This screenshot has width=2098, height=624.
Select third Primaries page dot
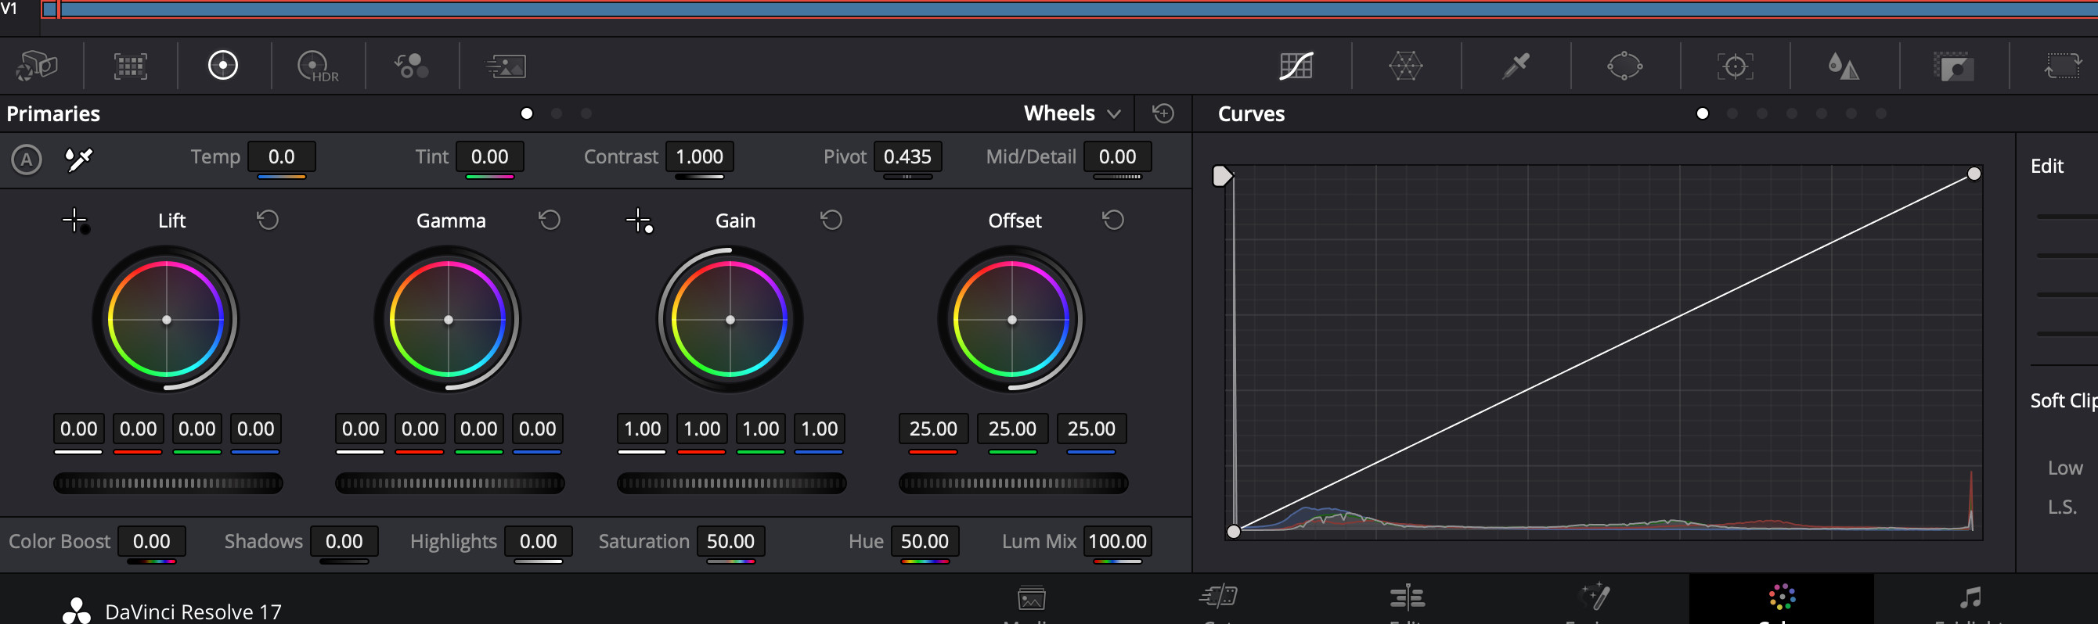coord(586,113)
